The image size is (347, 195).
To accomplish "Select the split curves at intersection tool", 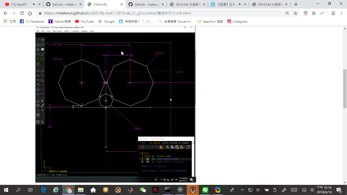I will pyautogui.click(x=38, y=63).
